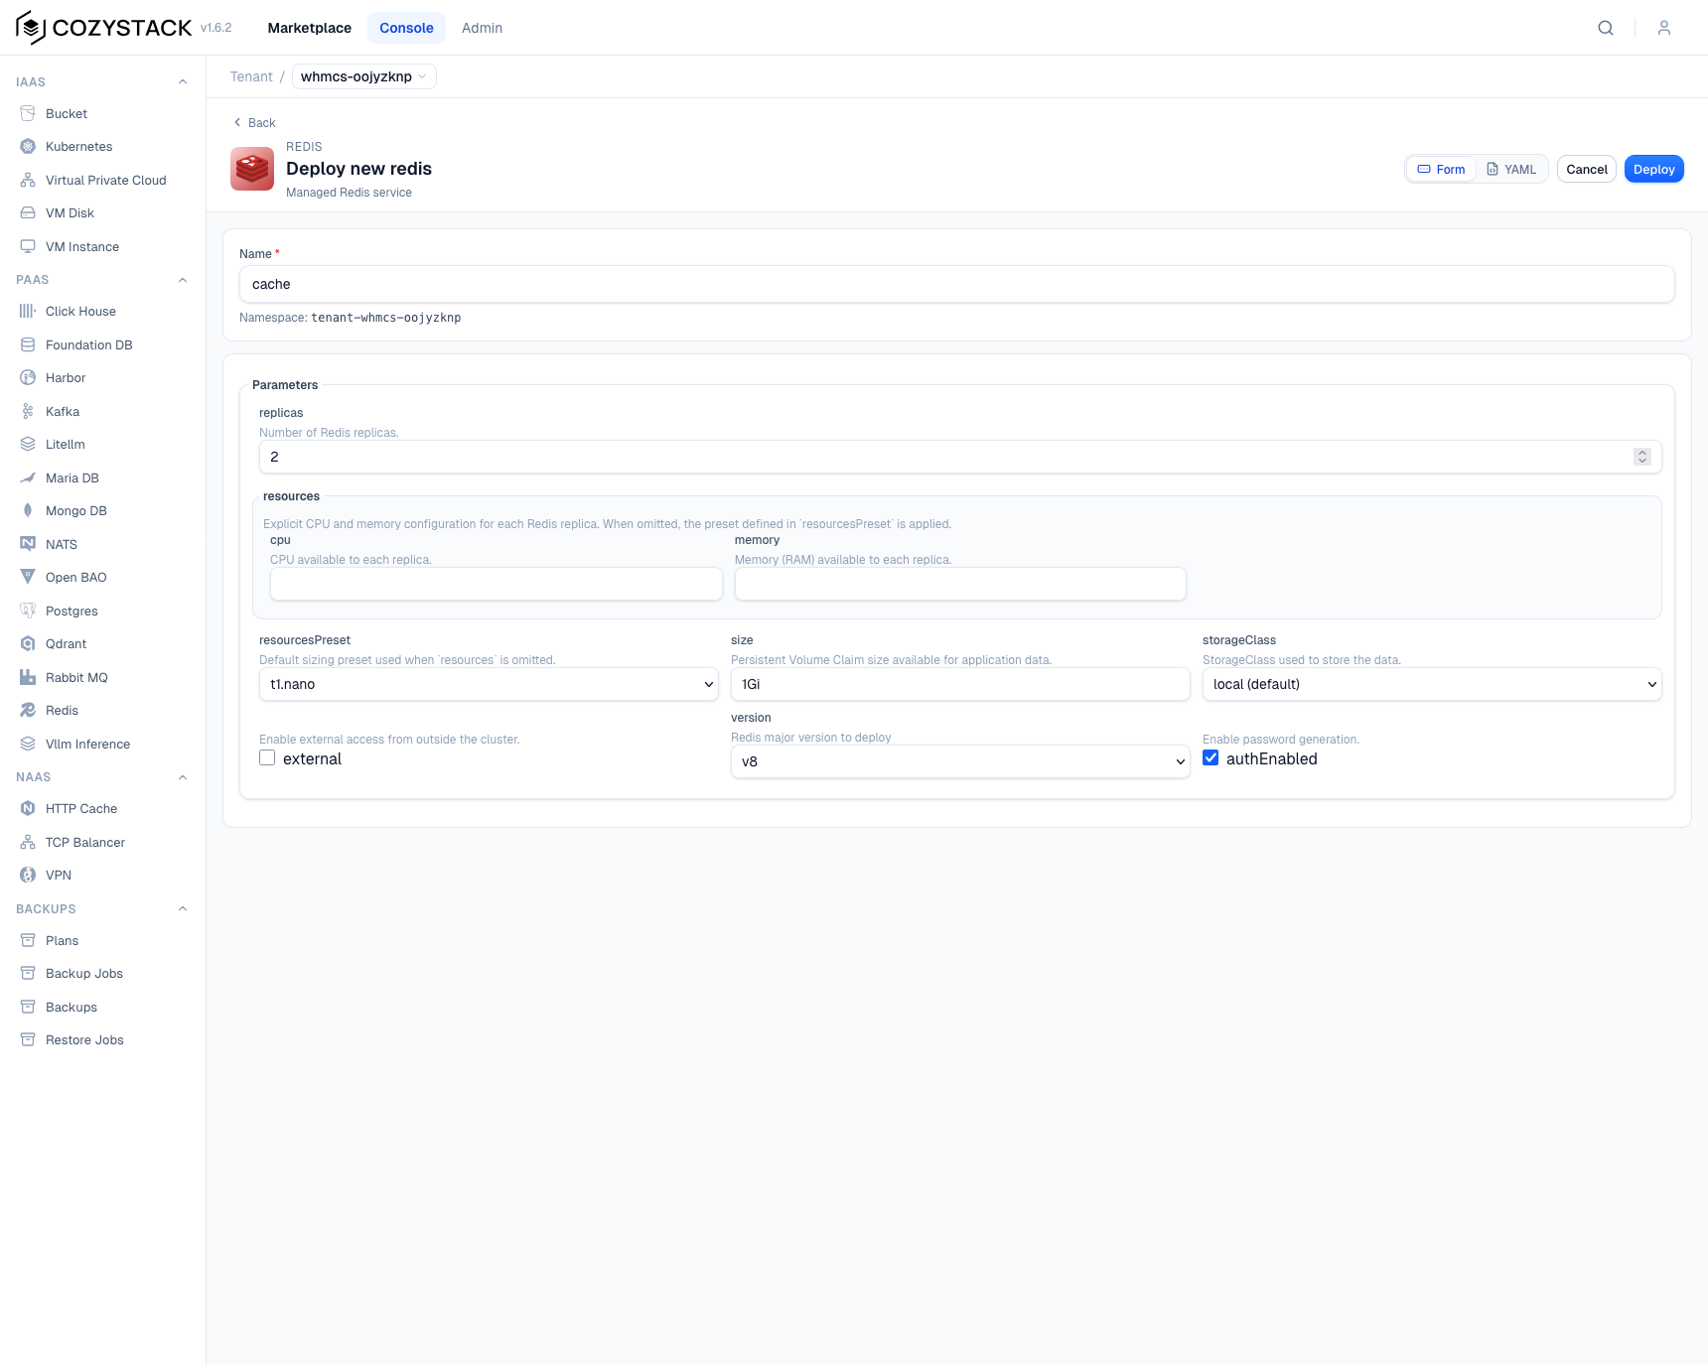Open the storageClass local dropdown
Image resolution: width=1708 pixels, height=1364 pixels.
(x=1432, y=684)
